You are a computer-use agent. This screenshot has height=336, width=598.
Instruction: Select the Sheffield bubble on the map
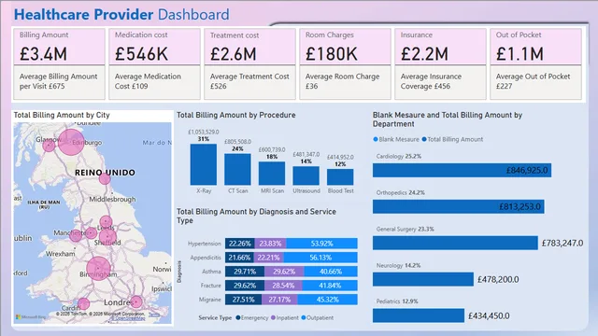click(107, 237)
